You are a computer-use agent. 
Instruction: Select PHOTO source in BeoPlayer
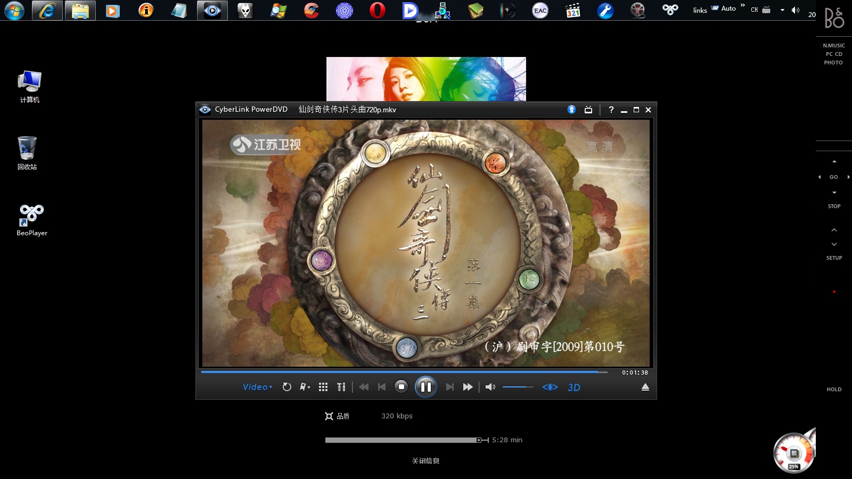[833, 63]
